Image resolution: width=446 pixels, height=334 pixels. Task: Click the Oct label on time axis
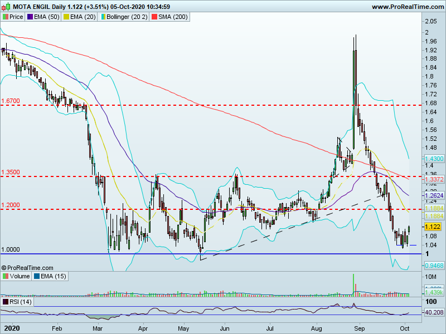click(404, 328)
